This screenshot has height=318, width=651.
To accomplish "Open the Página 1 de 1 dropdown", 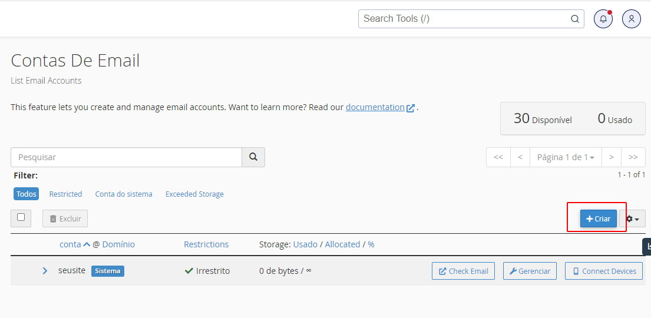I will coord(566,157).
